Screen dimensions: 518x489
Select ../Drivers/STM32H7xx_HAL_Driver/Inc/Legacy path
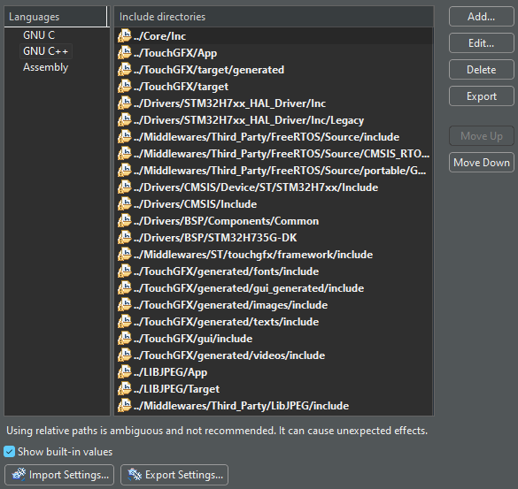[x=249, y=120]
